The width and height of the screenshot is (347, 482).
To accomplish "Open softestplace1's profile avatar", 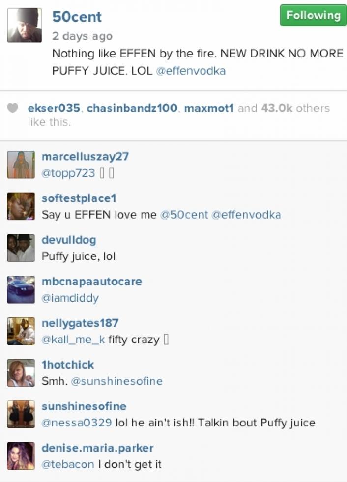I will point(21,206).
